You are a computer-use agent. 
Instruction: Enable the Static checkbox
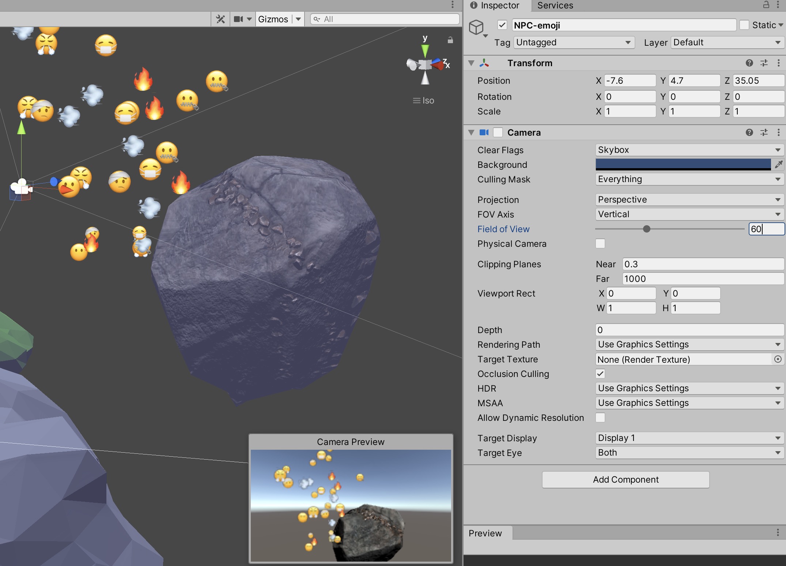744,25
